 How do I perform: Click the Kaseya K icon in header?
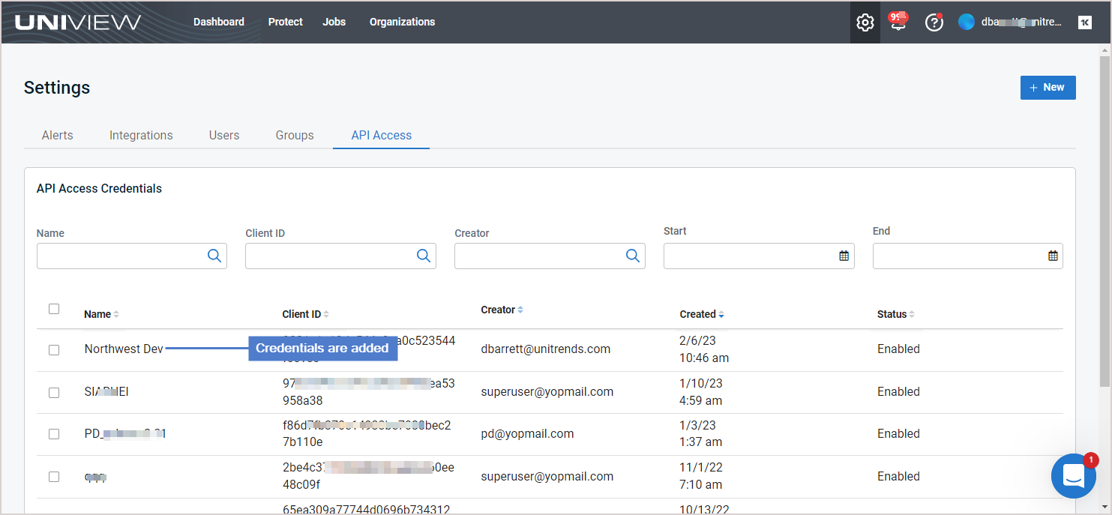click(1084, 22)
